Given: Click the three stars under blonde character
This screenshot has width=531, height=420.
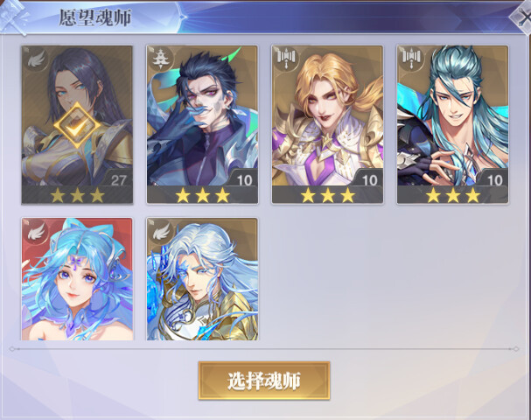Looking at the screenshot, I should (x=327, y=195).
